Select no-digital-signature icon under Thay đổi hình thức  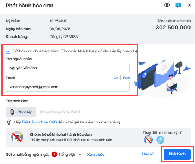point(148,140)
